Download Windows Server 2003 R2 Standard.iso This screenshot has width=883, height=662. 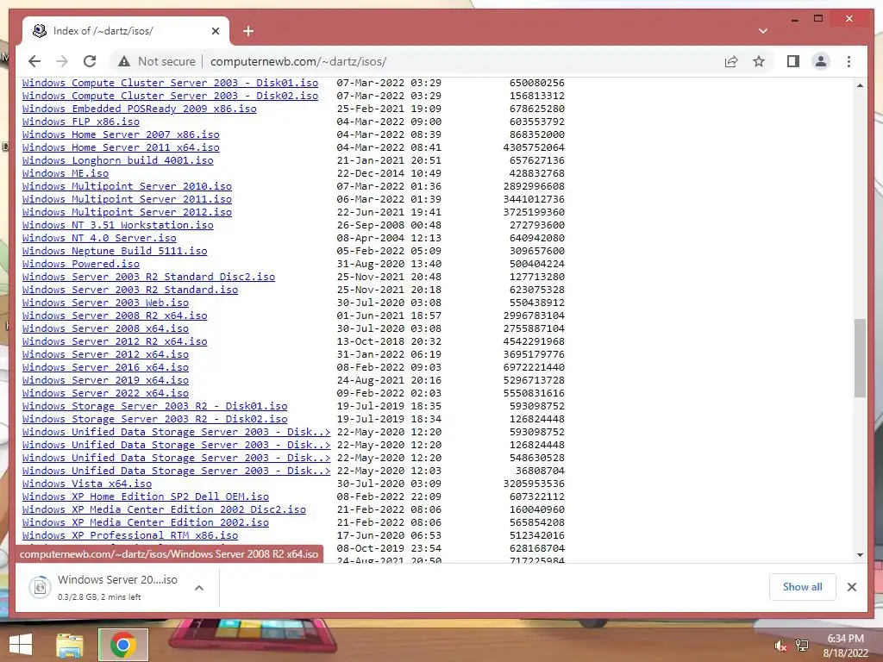[x=130, y=290]
